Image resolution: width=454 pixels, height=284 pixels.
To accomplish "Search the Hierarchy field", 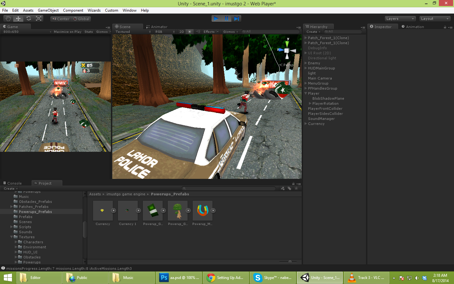I will point(343,32).
